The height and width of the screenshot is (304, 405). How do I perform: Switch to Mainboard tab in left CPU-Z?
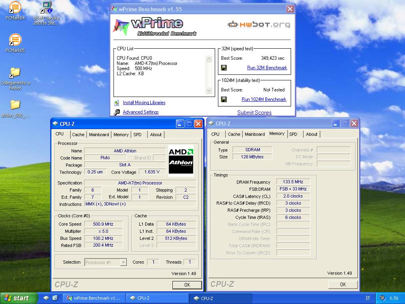coord(99,135)
